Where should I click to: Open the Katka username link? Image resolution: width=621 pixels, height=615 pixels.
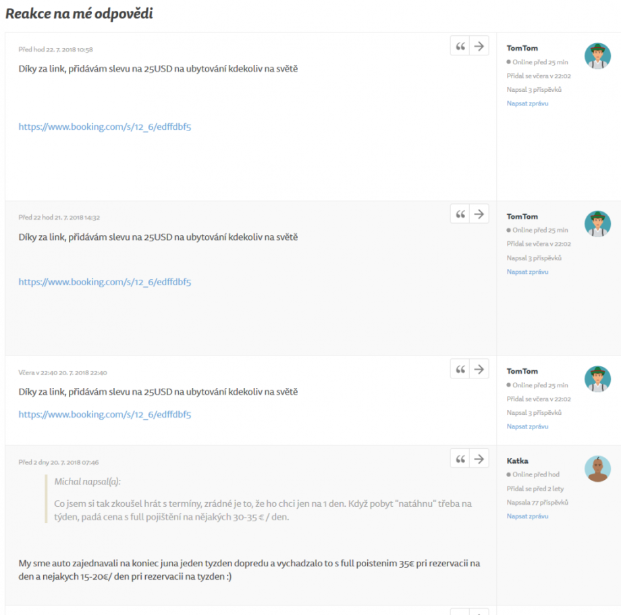point(518,461)
